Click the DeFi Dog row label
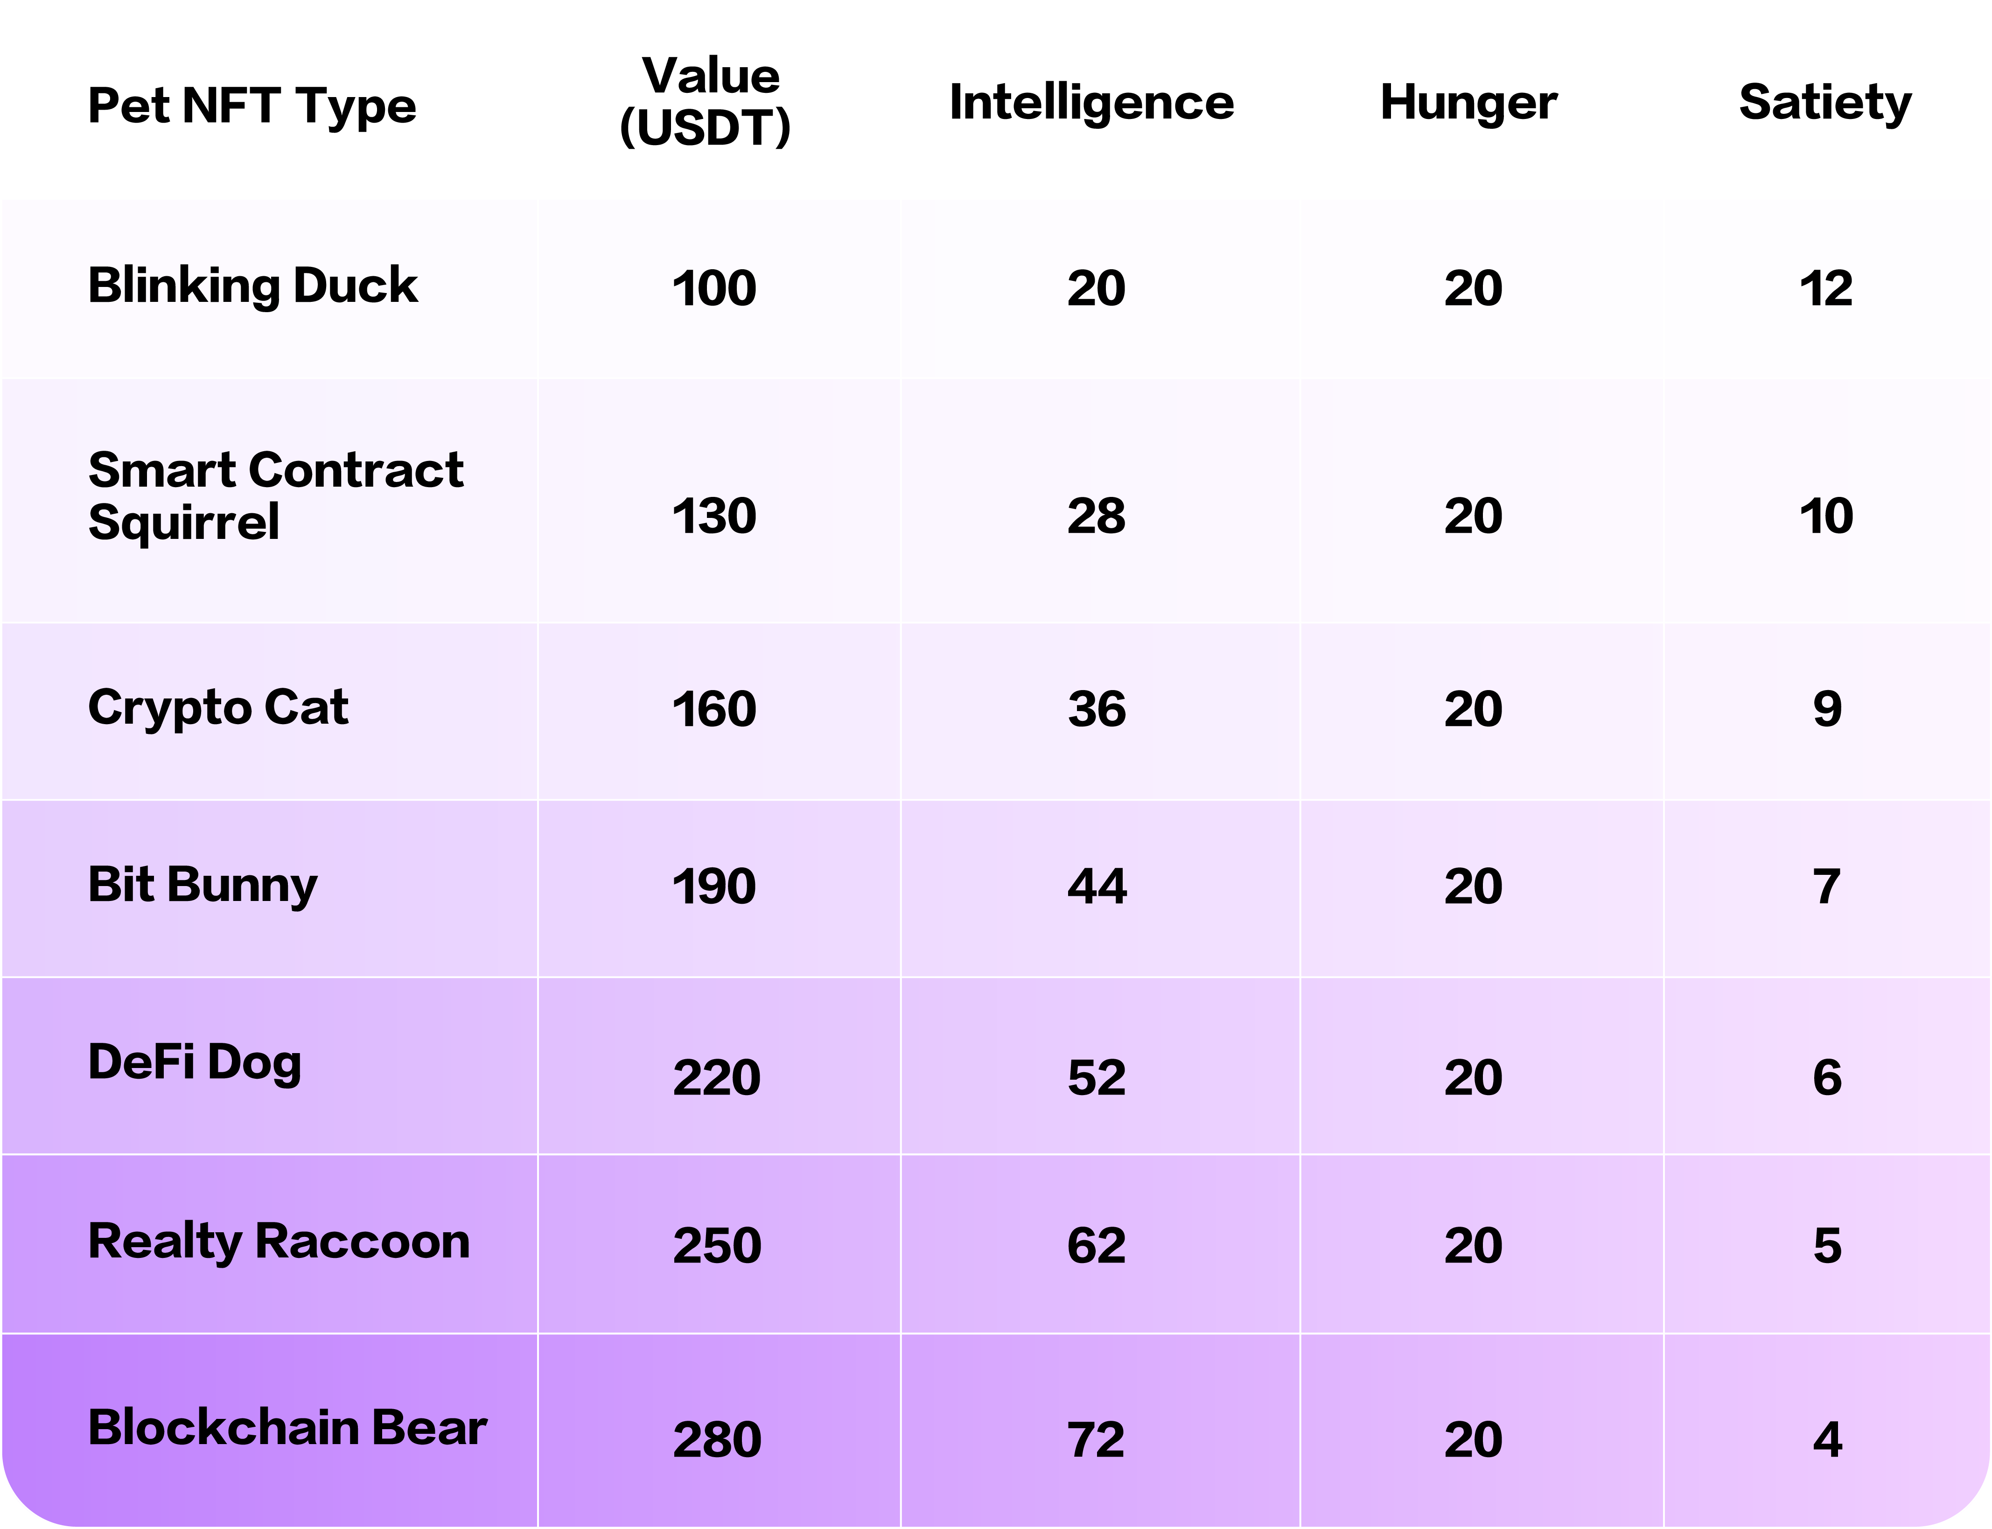Screen dimensions: 1992x1529 (x=194, y=1063)
